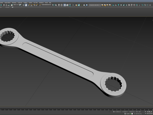The width and height of the screenshot is (153, 115).
Task: Toggle Spinner Snap
Action: coord(37,5)
